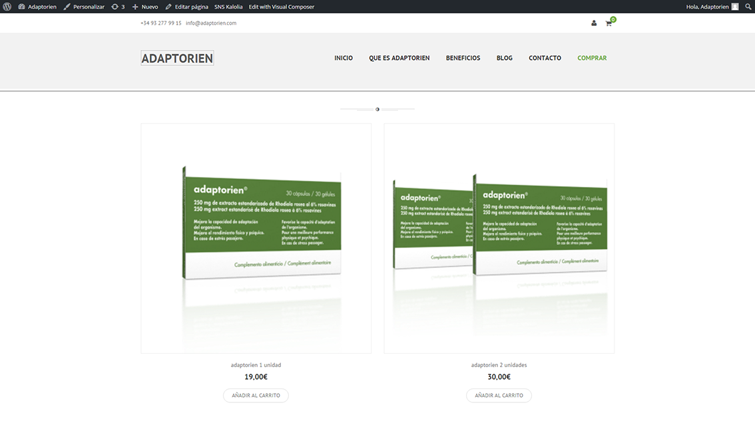Click the admin bar search icon

[x=748, y=7]
